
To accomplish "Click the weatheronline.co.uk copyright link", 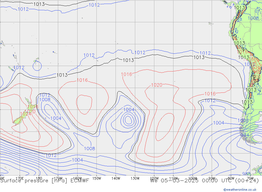I will tap(240, 190).
